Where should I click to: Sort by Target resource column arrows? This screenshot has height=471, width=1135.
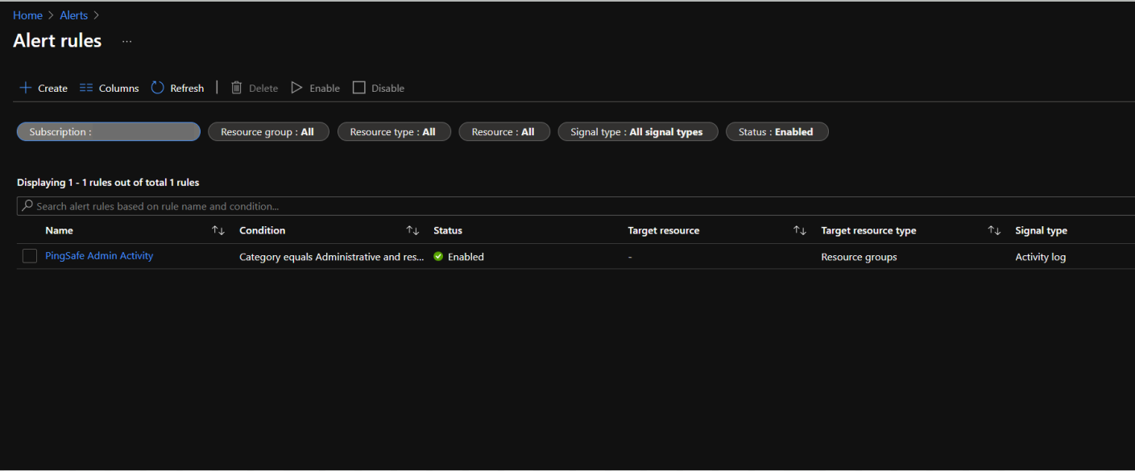pyautogui.click(x=799, y=231)
